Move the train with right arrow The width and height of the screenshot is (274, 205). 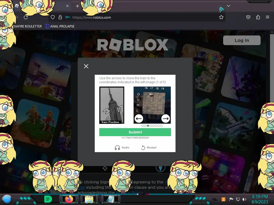[165, 119]
